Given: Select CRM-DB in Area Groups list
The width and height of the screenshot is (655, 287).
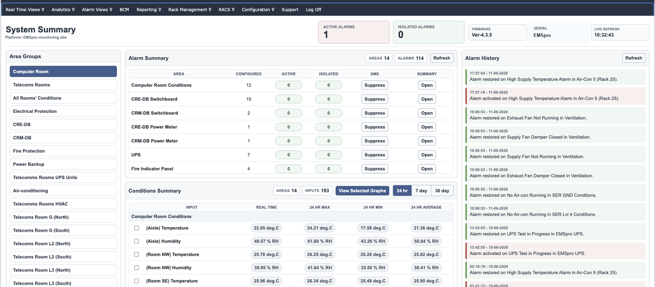Looking at the screenshot, I should coord(63,138).
